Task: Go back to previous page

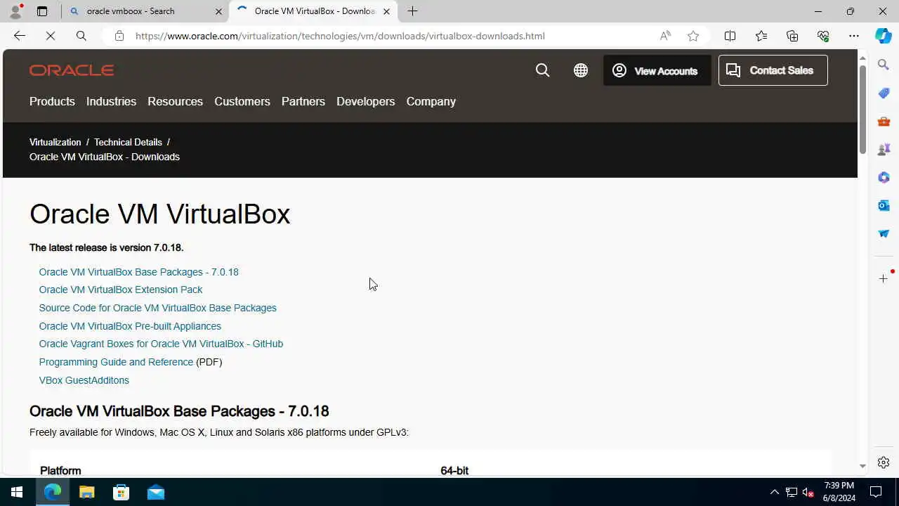Action: point(20,36)
